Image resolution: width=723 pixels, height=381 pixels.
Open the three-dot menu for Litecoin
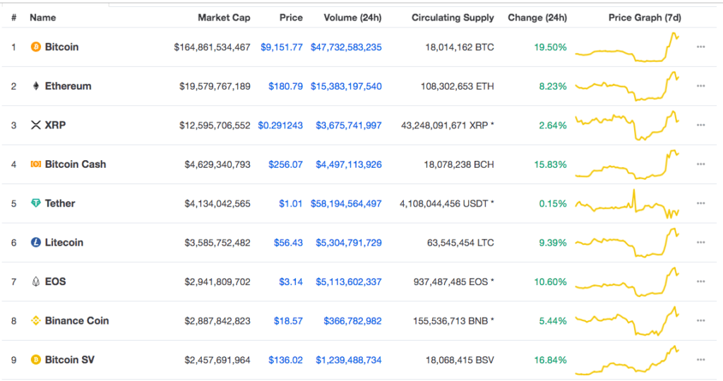(701, 242)
